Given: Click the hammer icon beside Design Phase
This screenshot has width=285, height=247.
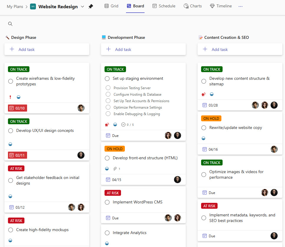Looking at the screenshot, I should pos(7,37).
